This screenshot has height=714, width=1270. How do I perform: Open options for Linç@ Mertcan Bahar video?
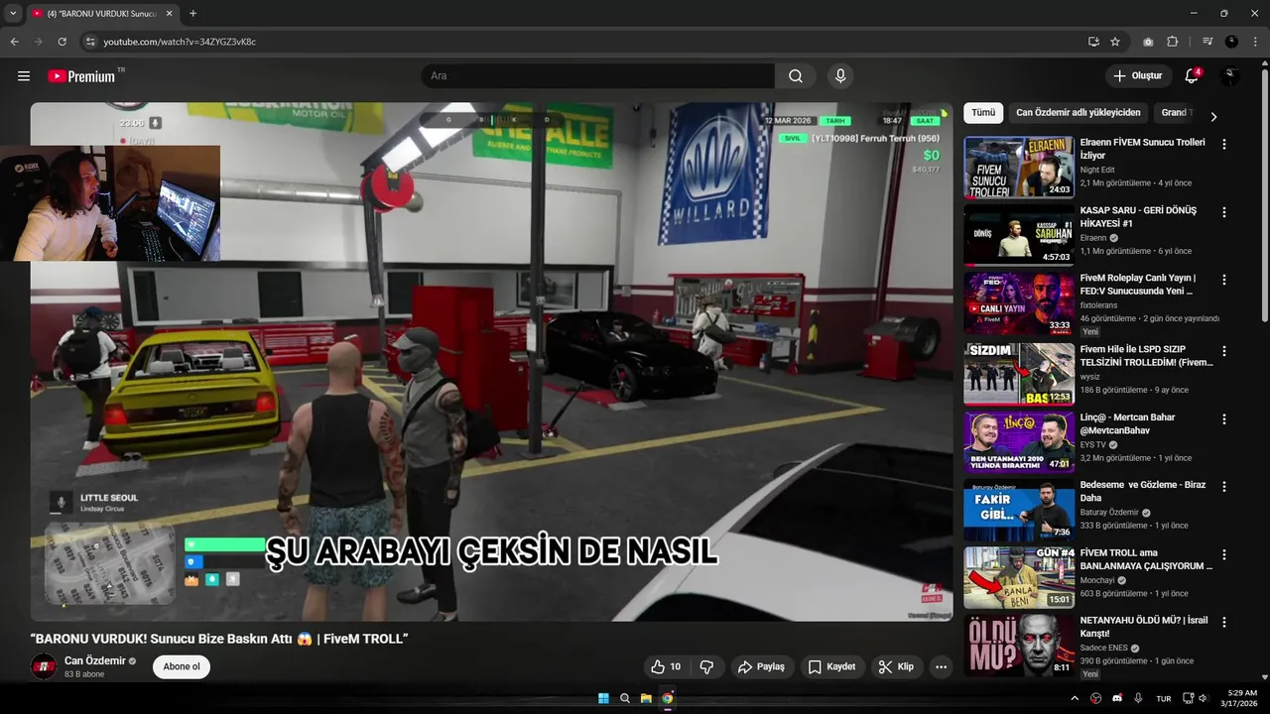(1223, 418)
